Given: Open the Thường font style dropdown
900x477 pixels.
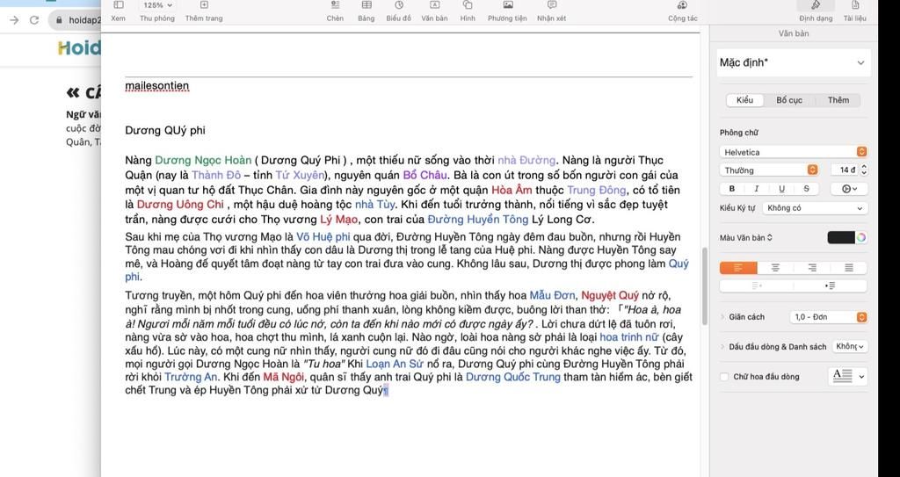Looking at the screenshot, I should (x=768, y=170).
